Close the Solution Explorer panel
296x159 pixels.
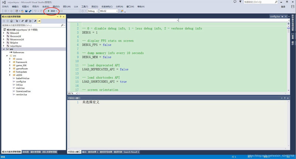pos(64,17)
